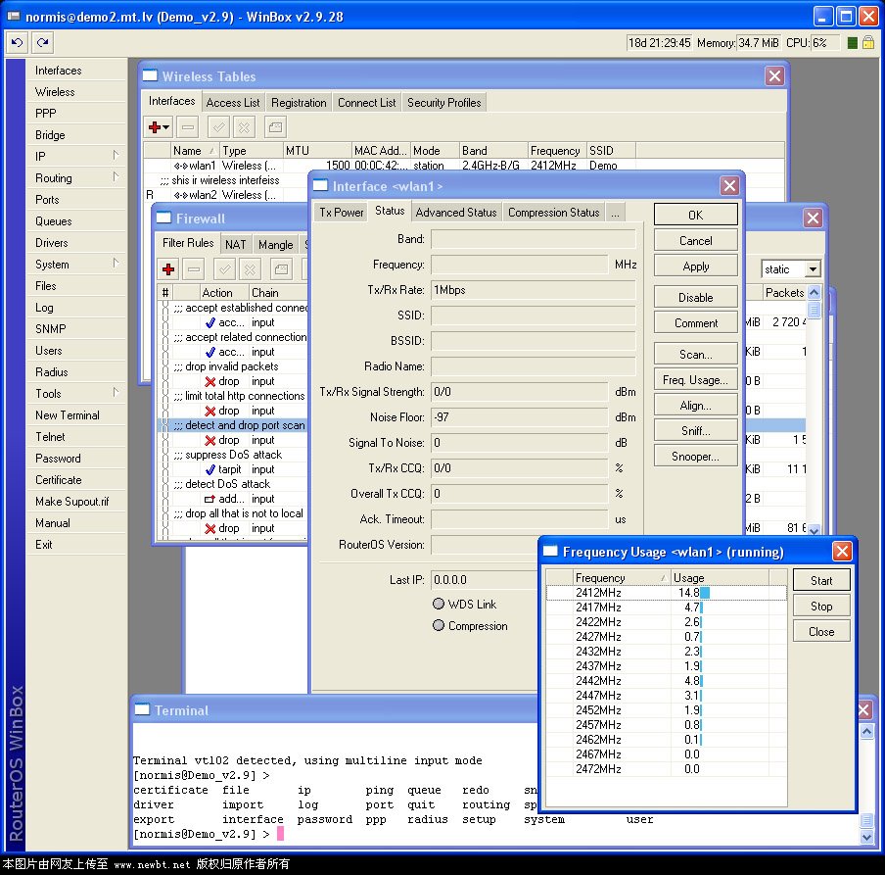The width and height of the screenshot is (885, 875).
Task: Select the 2442MHz row in Frequency Usage
Action: (x=666, y=681)
